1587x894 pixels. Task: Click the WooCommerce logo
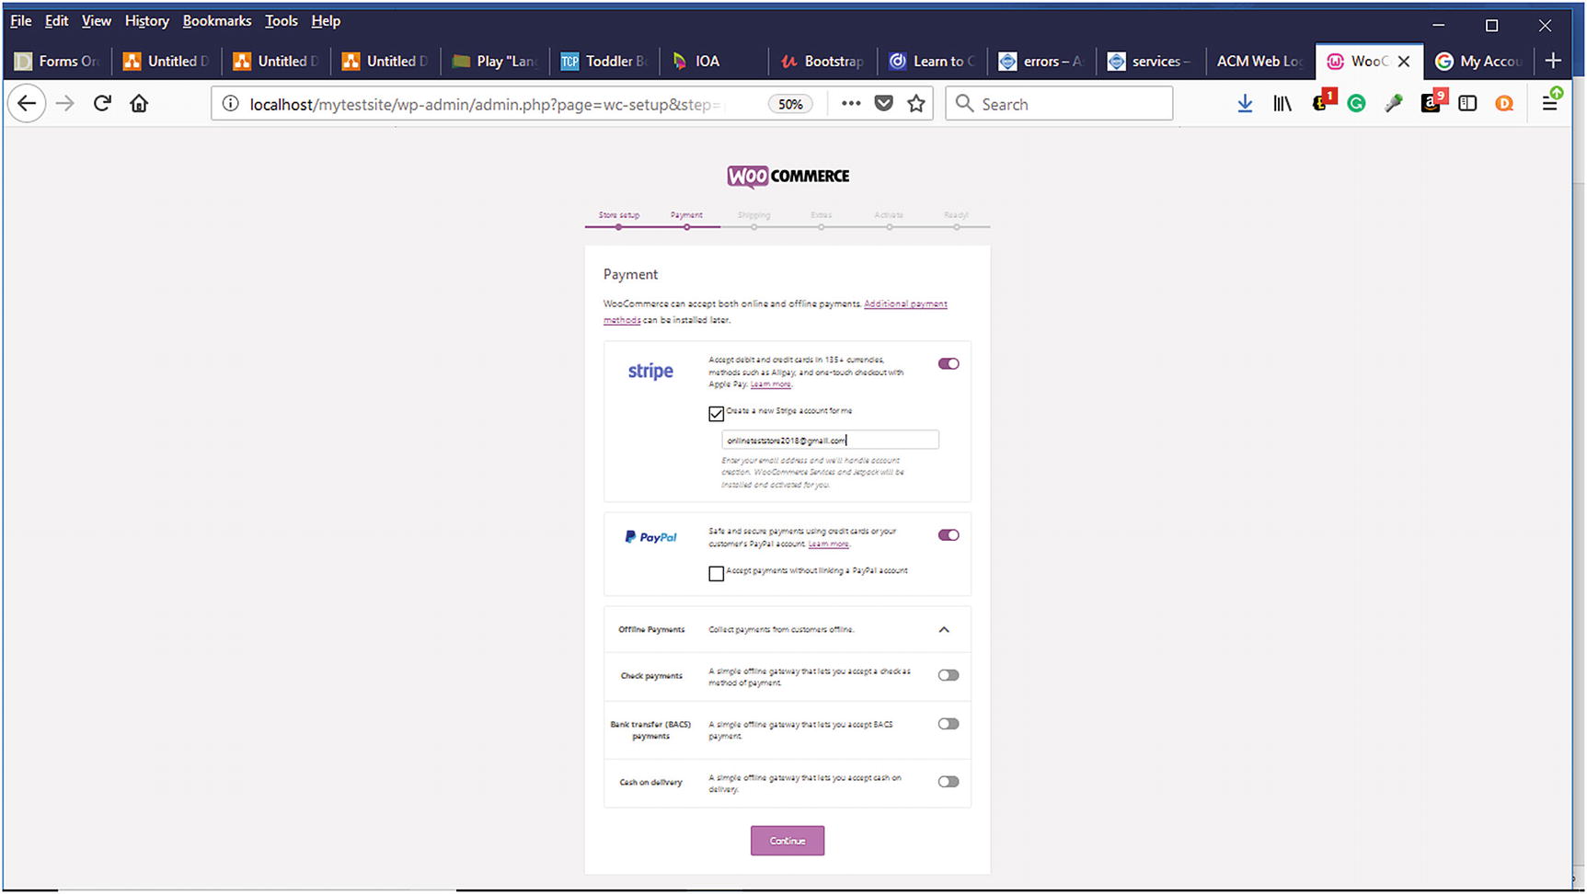coord(788,176)
